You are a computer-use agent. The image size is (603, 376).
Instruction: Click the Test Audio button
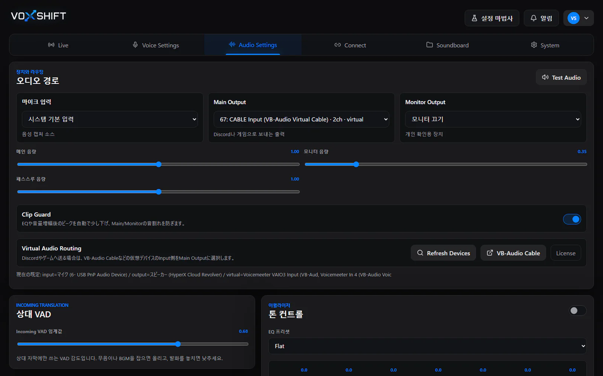[x=561, y=77]
